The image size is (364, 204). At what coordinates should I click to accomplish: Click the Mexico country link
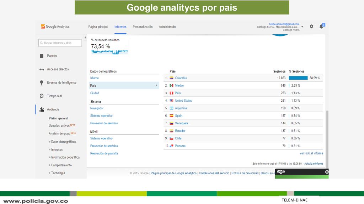pyautogui.click(x=179, y=86)
